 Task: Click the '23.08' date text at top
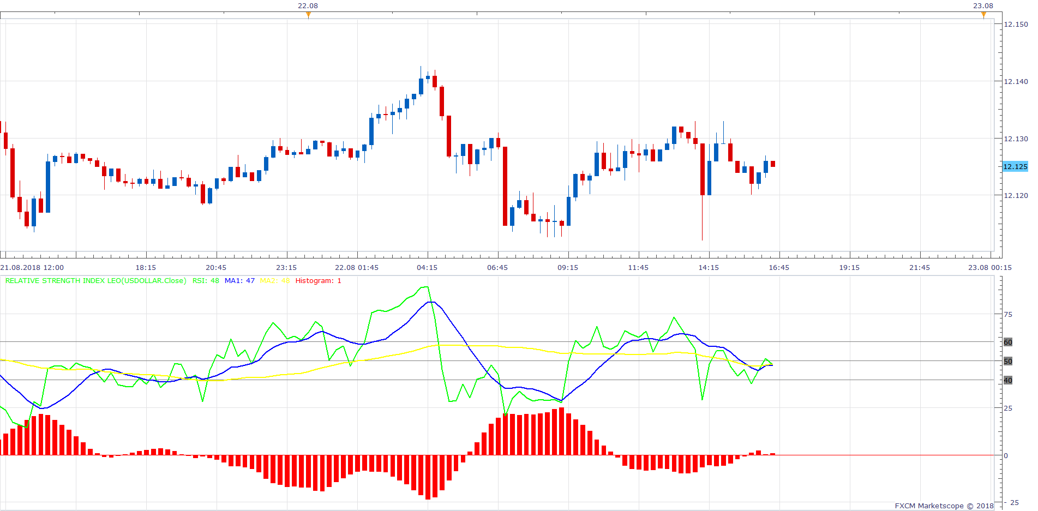coord(983,6)
